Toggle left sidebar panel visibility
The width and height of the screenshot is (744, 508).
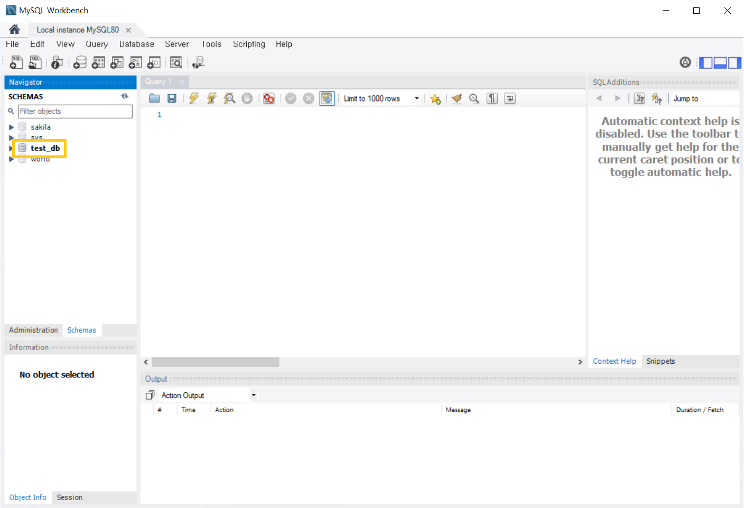706,63
